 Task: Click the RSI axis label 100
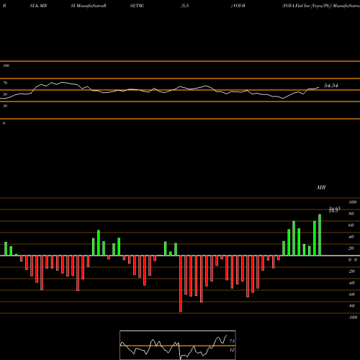point(6,66)
